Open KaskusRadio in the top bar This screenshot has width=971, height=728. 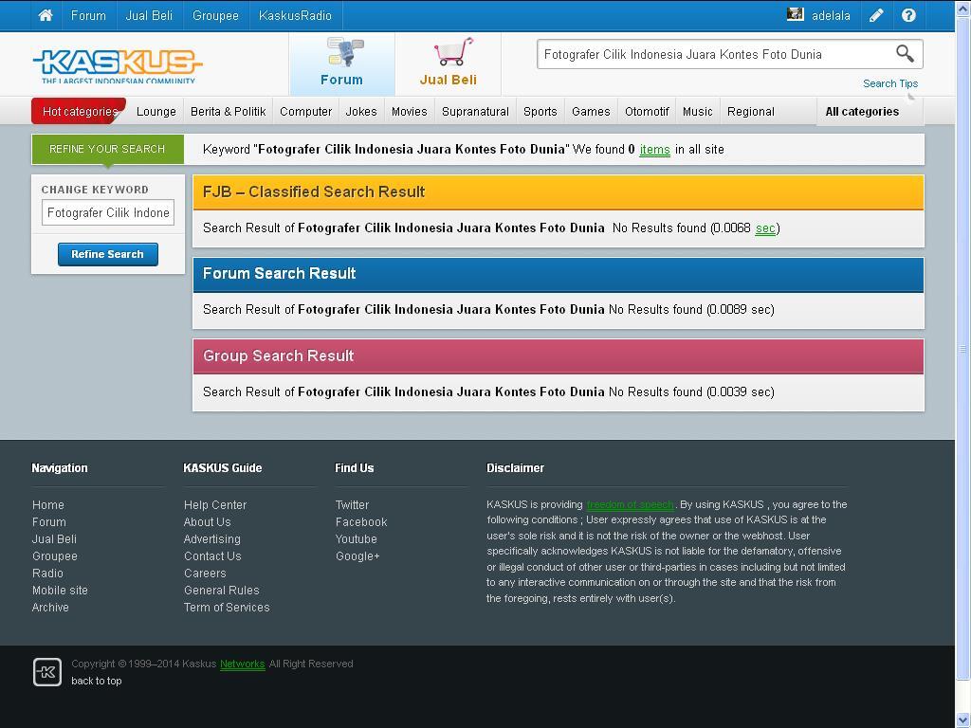coord(296,15)
